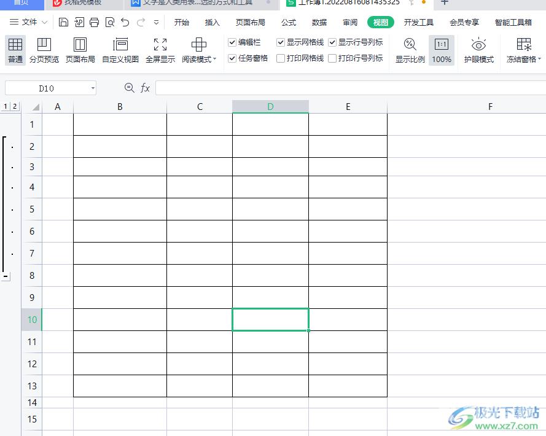546x436 pixels.
Task: Click the fx insert function icon
Action: pos(145,88)
